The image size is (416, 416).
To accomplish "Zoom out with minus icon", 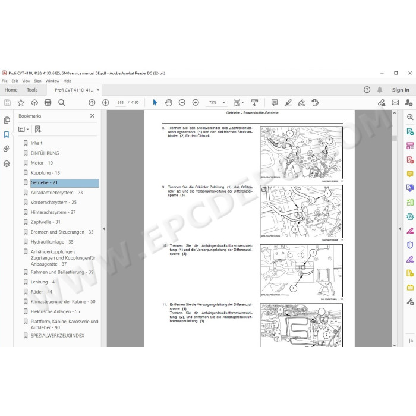I will click(182, 103).
